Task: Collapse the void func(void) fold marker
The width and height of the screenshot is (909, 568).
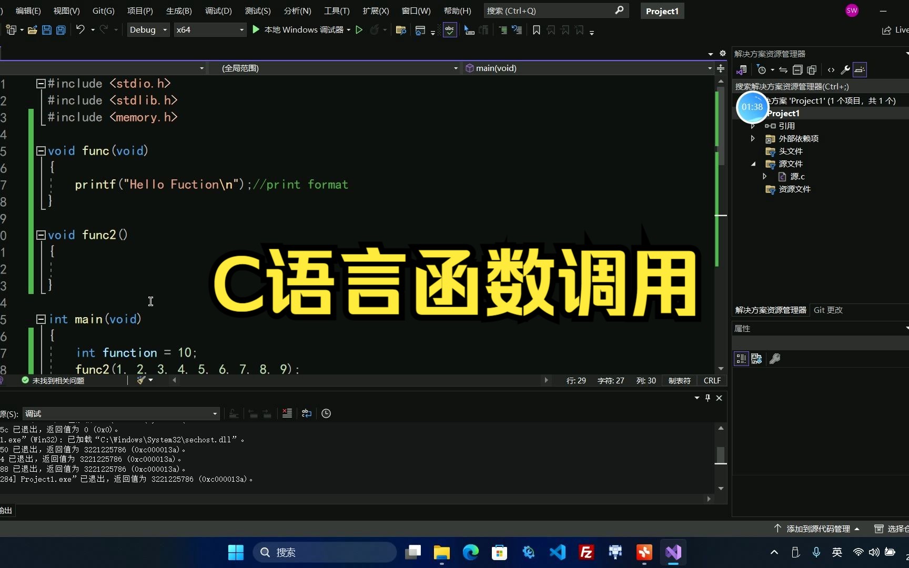Action: point(41,151)
